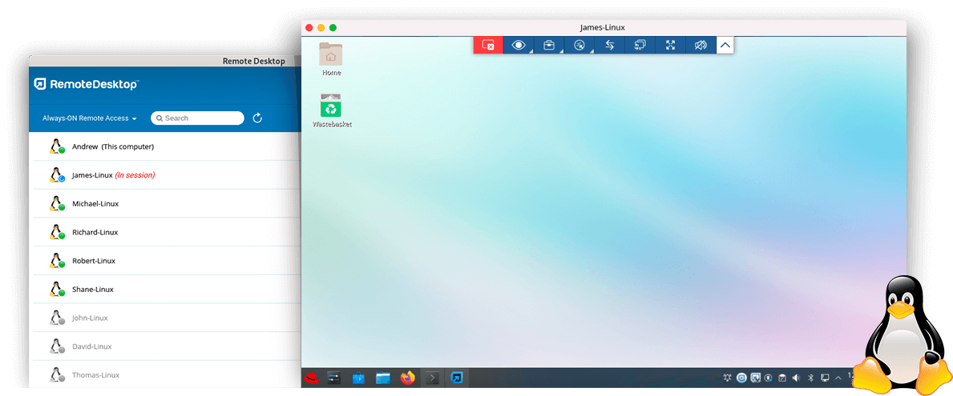Click the red disconnect session button
Viewport: 953px width, 396px height.
(488, 46)
